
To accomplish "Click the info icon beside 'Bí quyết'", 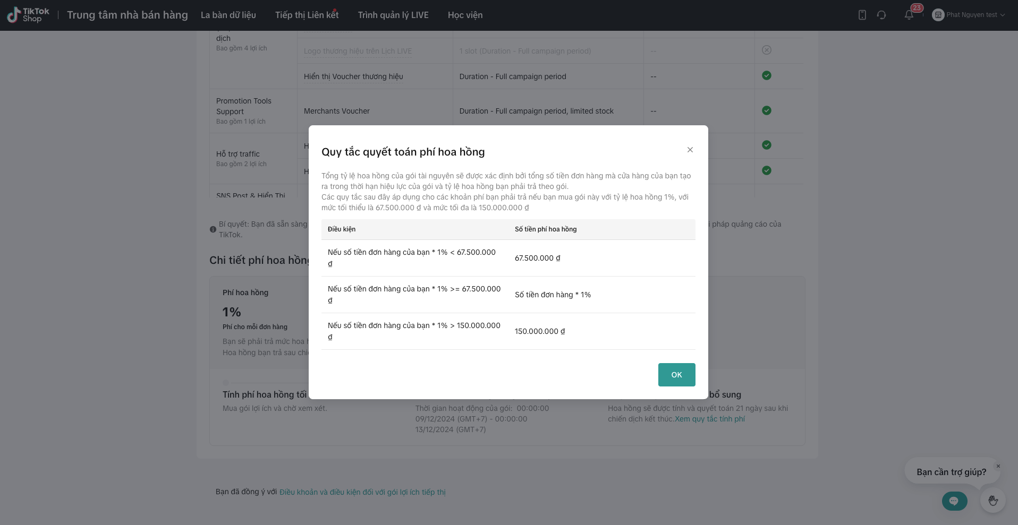I will [x=213, y=229].
